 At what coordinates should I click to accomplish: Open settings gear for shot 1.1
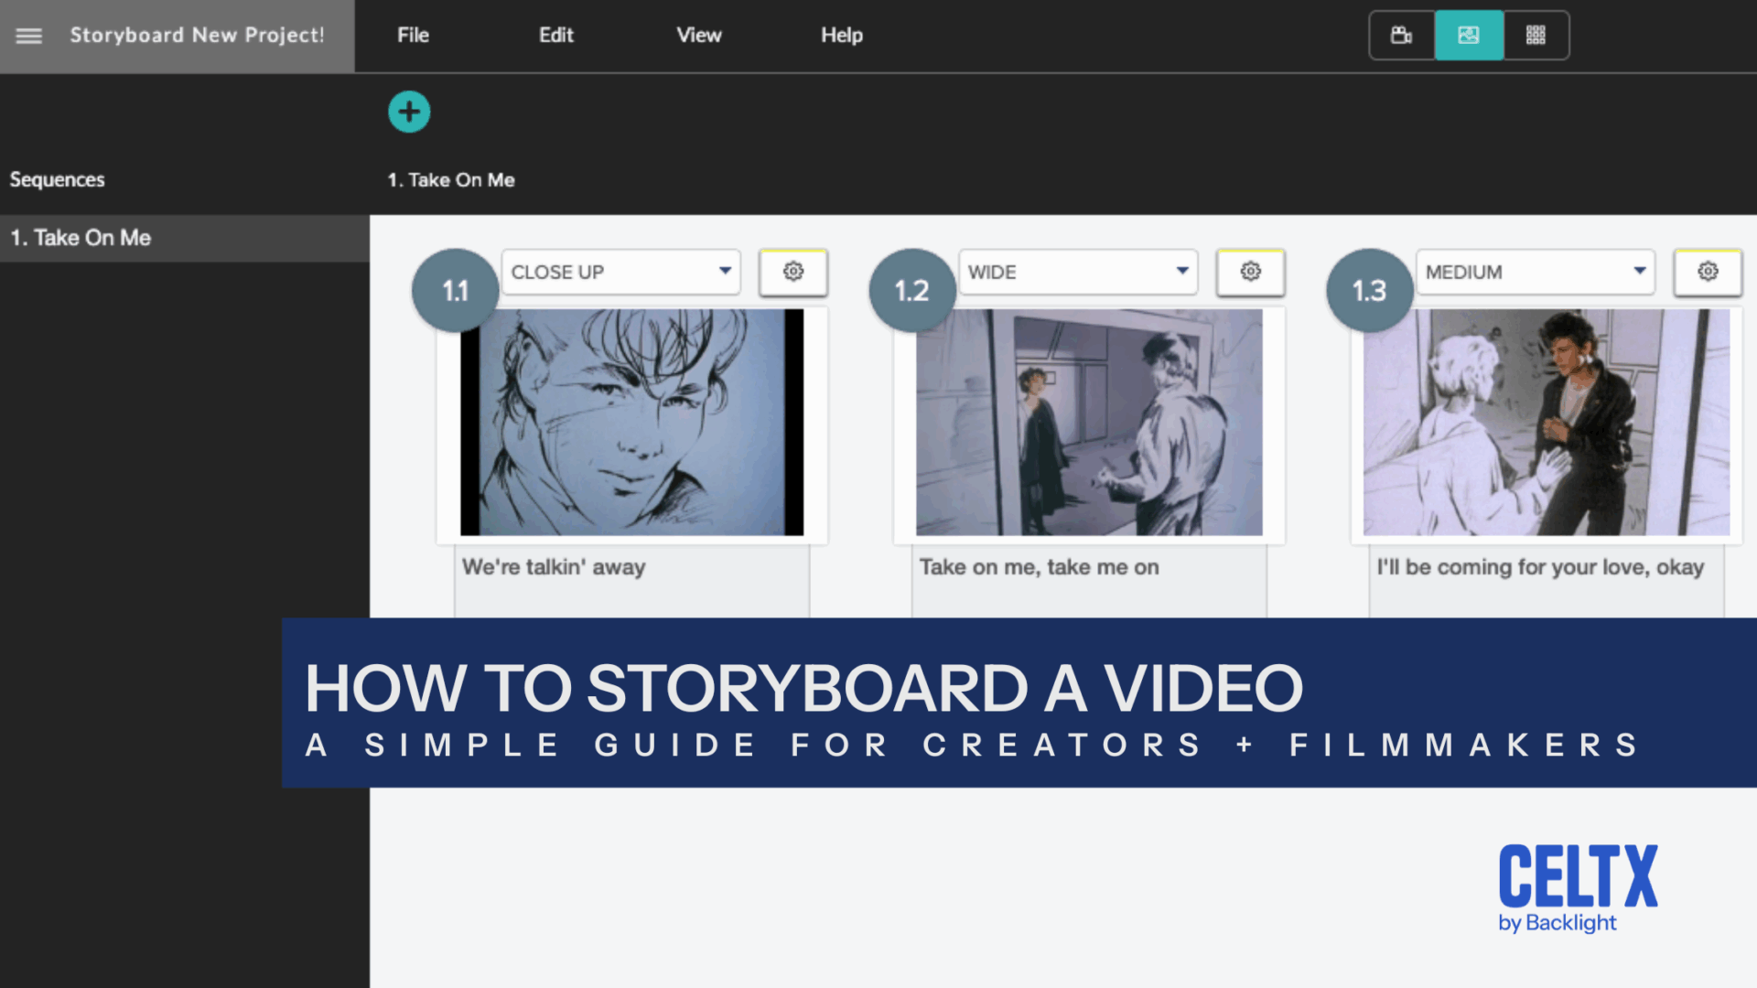pyautogui.click(x=792, y=272)
